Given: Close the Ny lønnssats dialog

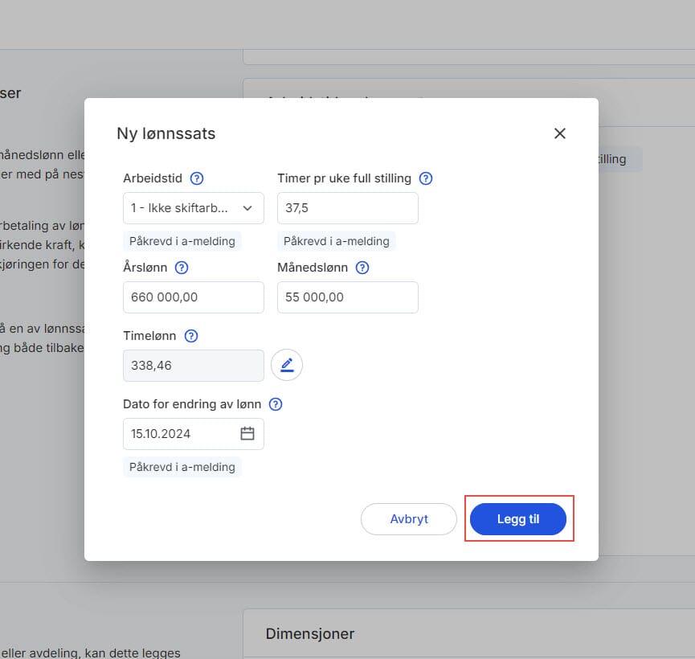Looking at the screenshot, I should pos(560,133).
